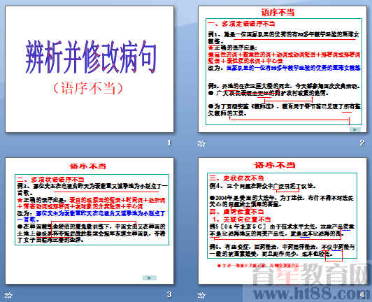Viewport: 372px width, 302px height.
Task: Click the heading 三、定状位次不当 on slide 4
Action: [236, 178]
